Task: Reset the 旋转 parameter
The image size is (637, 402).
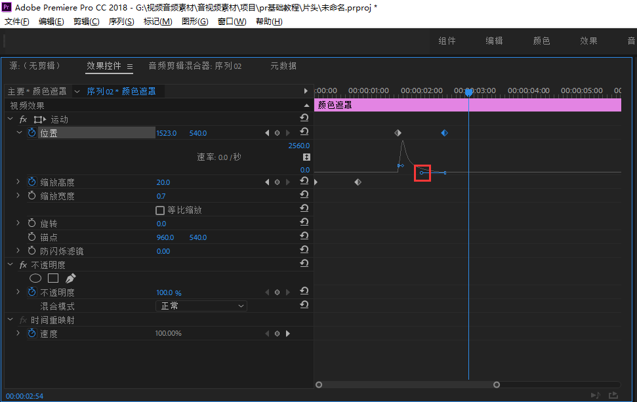Action: [304, 222]
